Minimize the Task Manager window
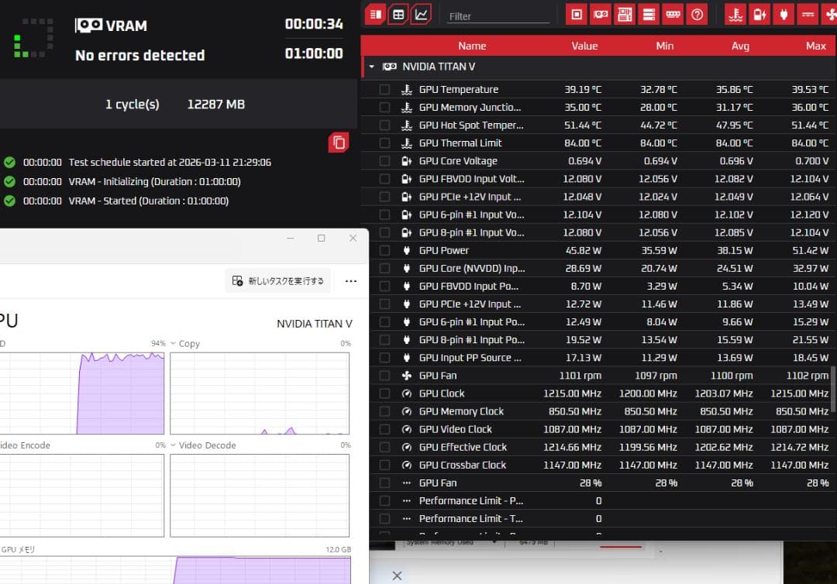The height and width of the screenshot is (584, 837). coord(291,238)
